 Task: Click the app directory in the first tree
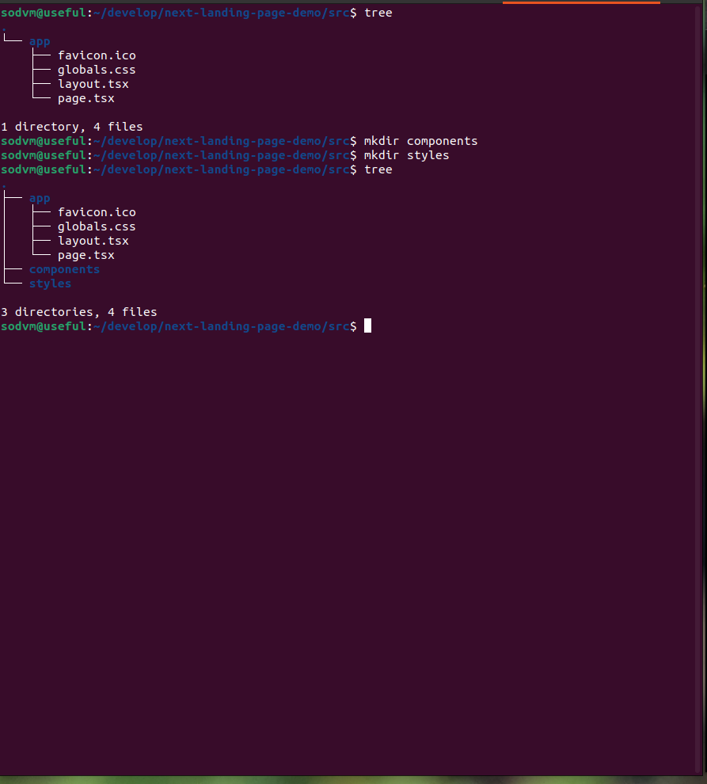[39, 41]
